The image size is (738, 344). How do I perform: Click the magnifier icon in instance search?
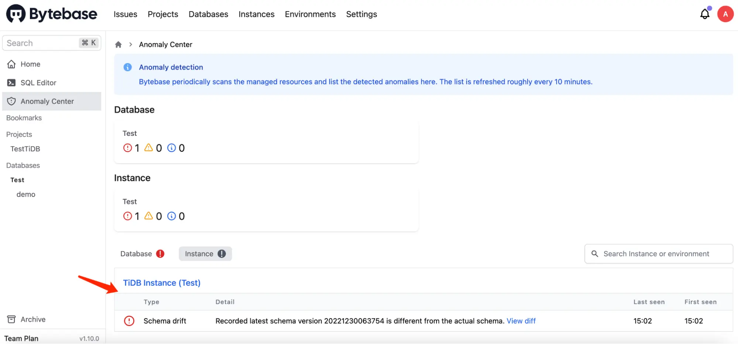tap(594, 254)
